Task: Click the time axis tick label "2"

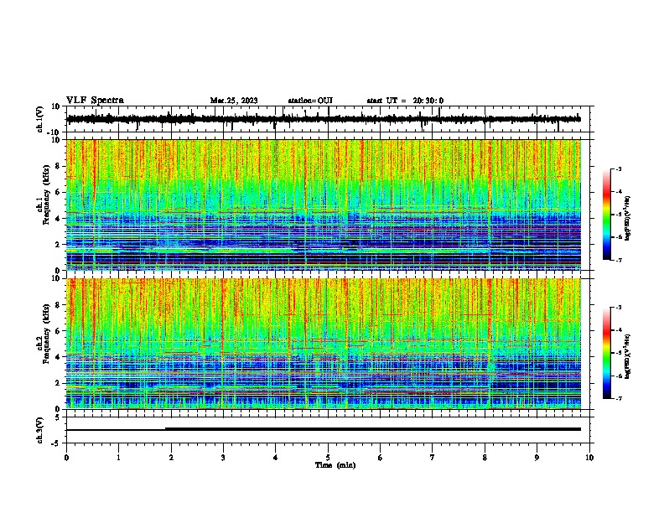Action: coord(171,458)
